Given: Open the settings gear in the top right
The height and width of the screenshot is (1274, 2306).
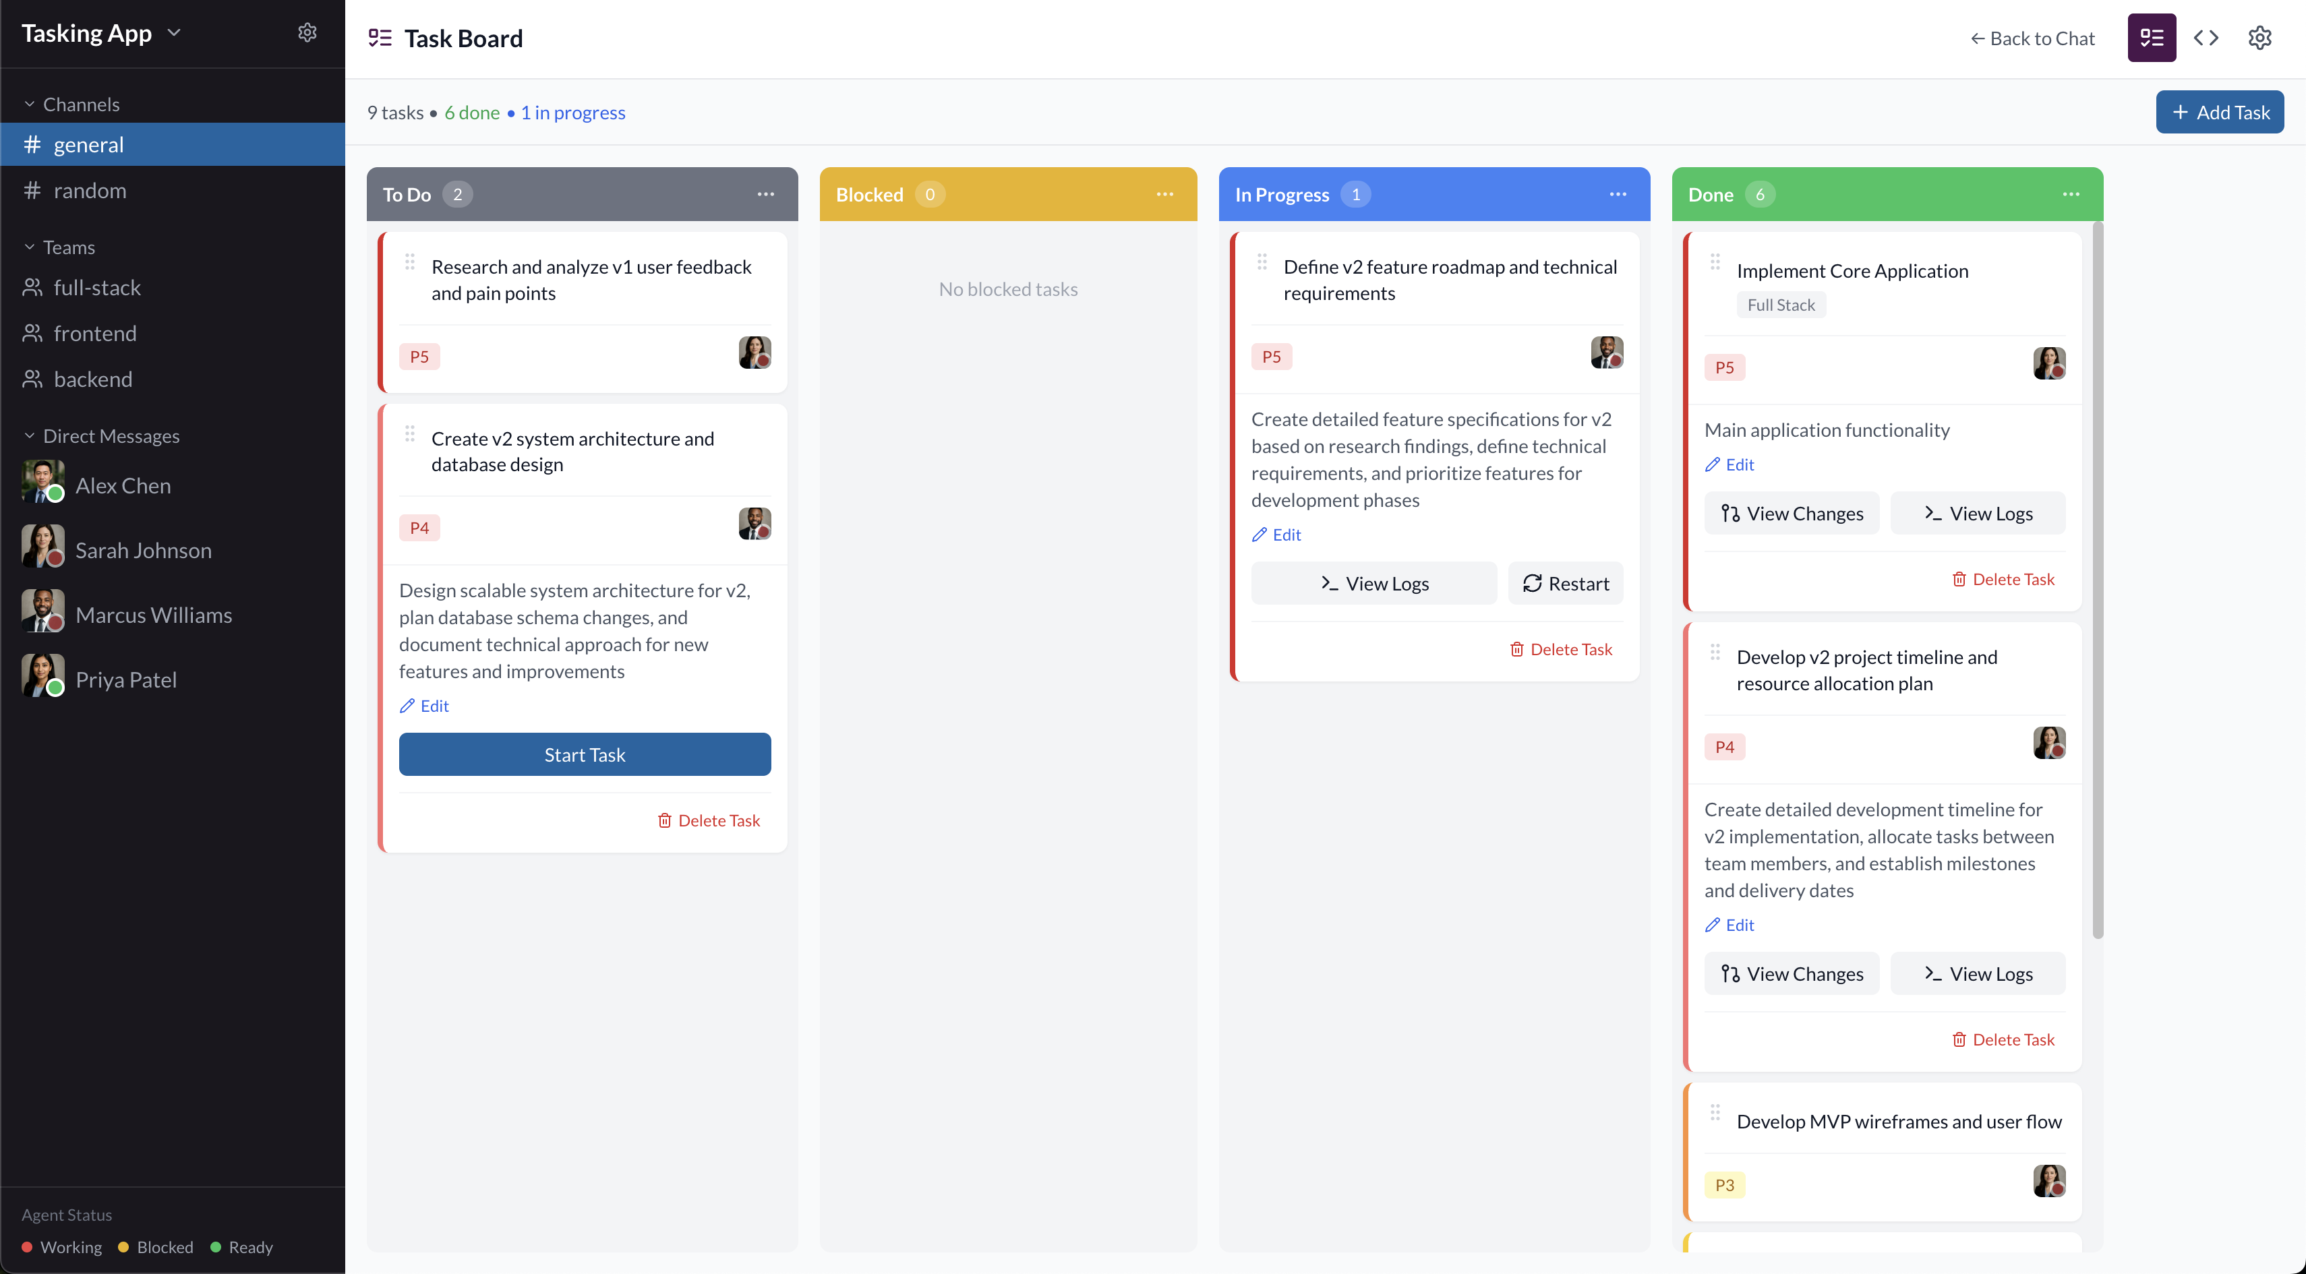Looking at the screenshot, I should [2260, 38].
